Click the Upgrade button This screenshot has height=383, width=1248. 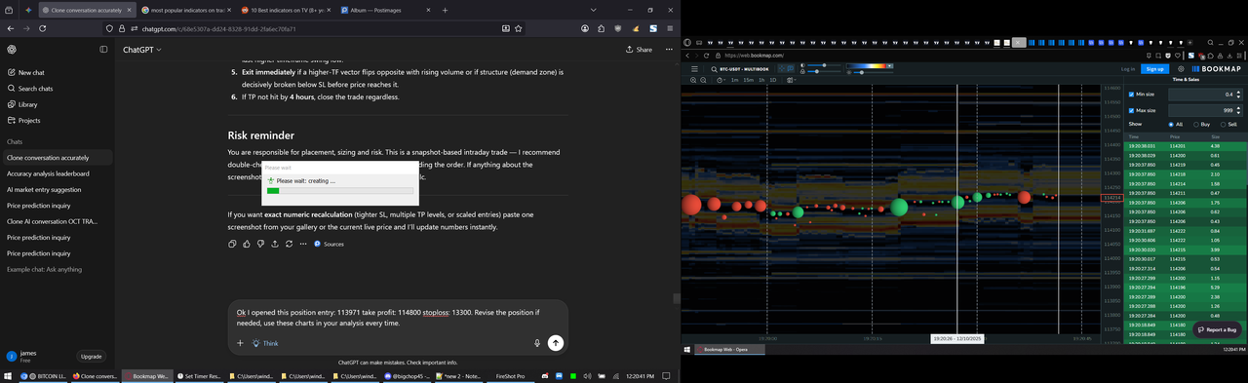point(91,357)
